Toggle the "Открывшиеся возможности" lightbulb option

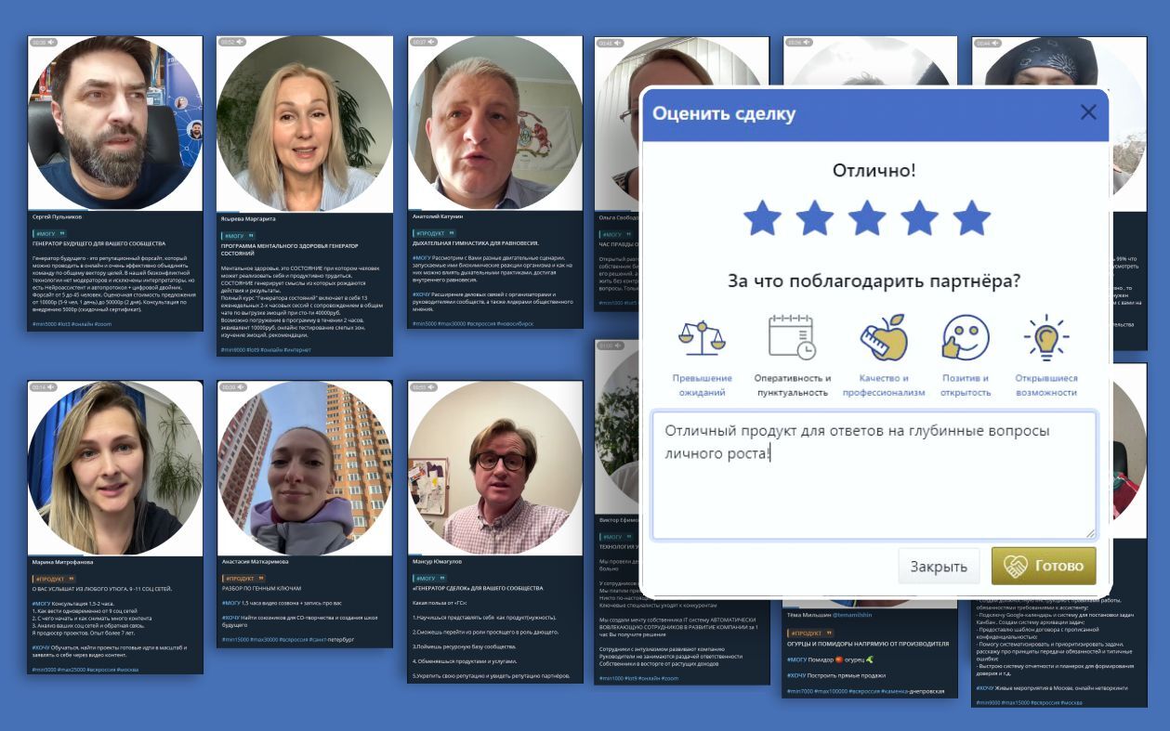[x=1046, y=357]
